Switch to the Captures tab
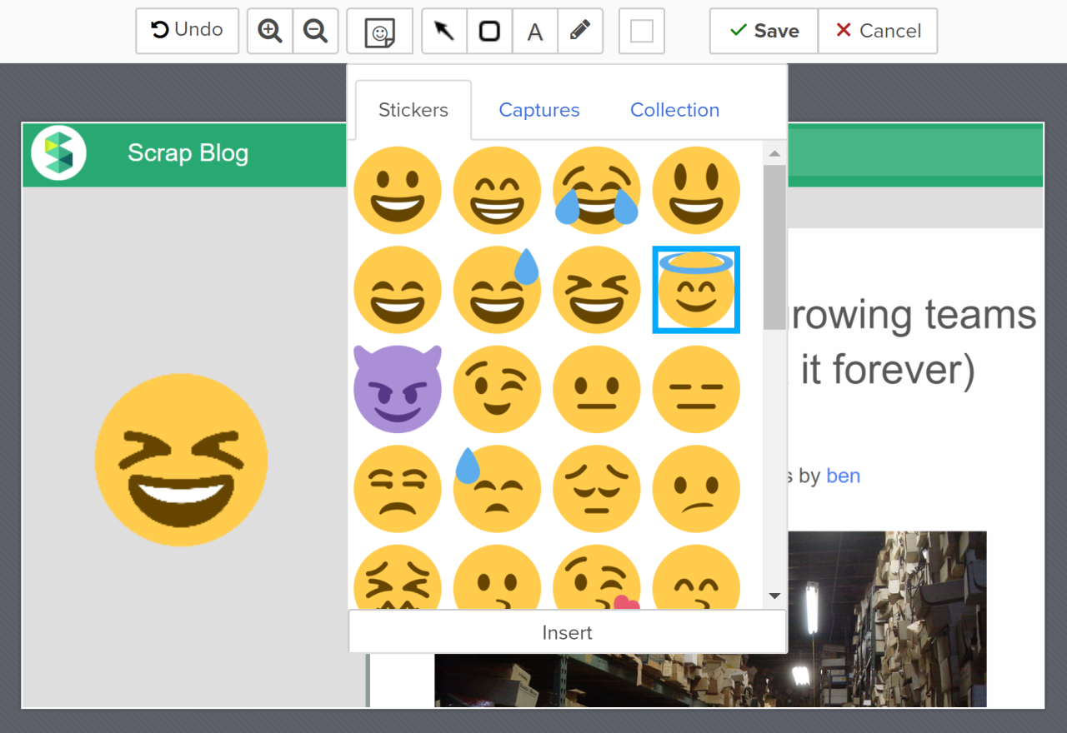 pos(539,110)
